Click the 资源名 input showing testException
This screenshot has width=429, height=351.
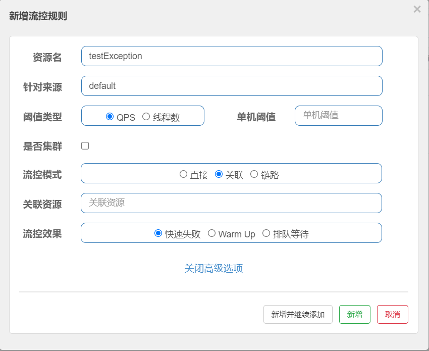point(231,56)
